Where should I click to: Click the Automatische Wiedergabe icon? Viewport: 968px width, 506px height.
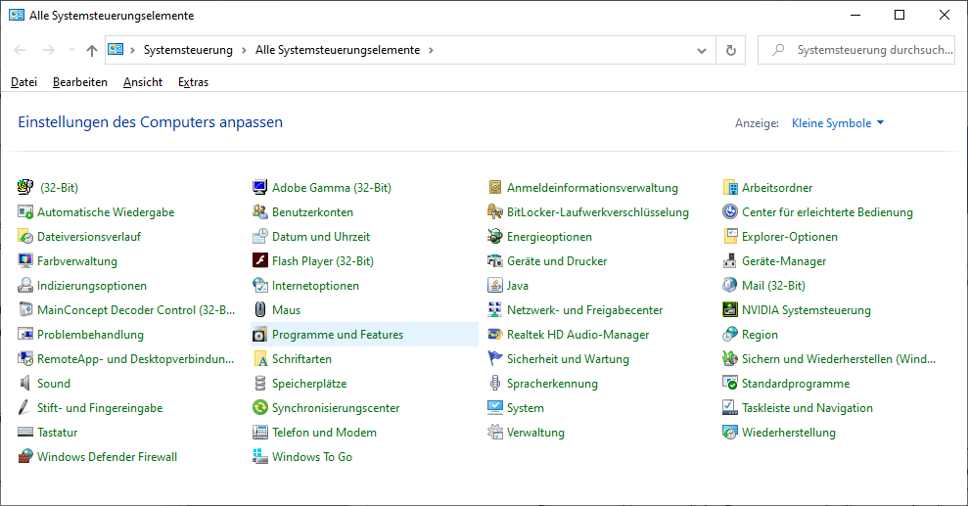tap(25, 212)
